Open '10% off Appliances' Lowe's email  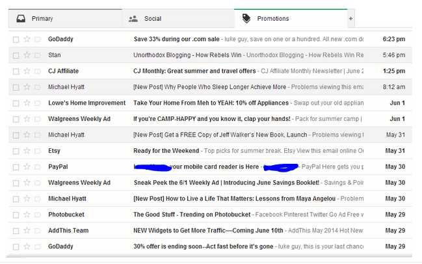tap(211, 103)
